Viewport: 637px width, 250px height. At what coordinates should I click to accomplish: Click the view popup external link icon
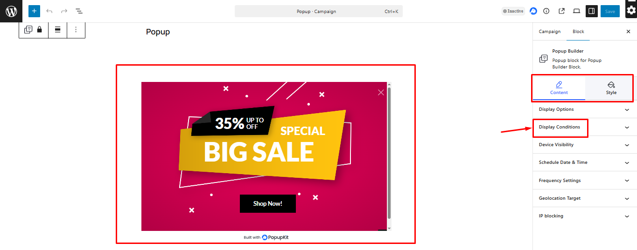(561, 11)
